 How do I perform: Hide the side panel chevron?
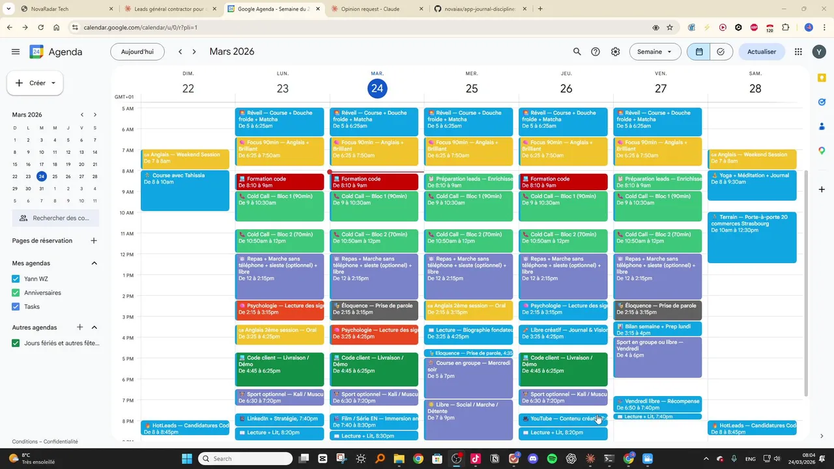(x=822, y=436)
